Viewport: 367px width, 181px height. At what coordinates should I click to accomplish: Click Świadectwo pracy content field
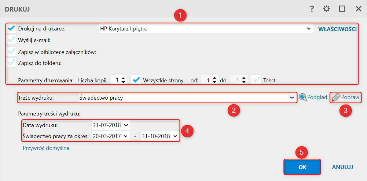click(187, 98)
